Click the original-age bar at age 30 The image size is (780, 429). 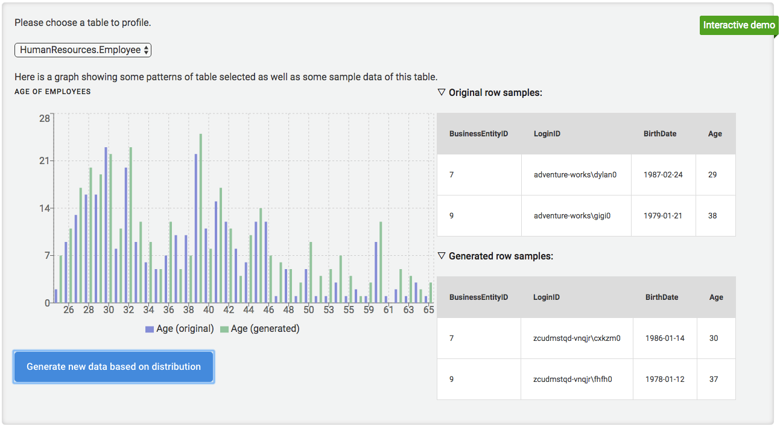click(106, 225)
